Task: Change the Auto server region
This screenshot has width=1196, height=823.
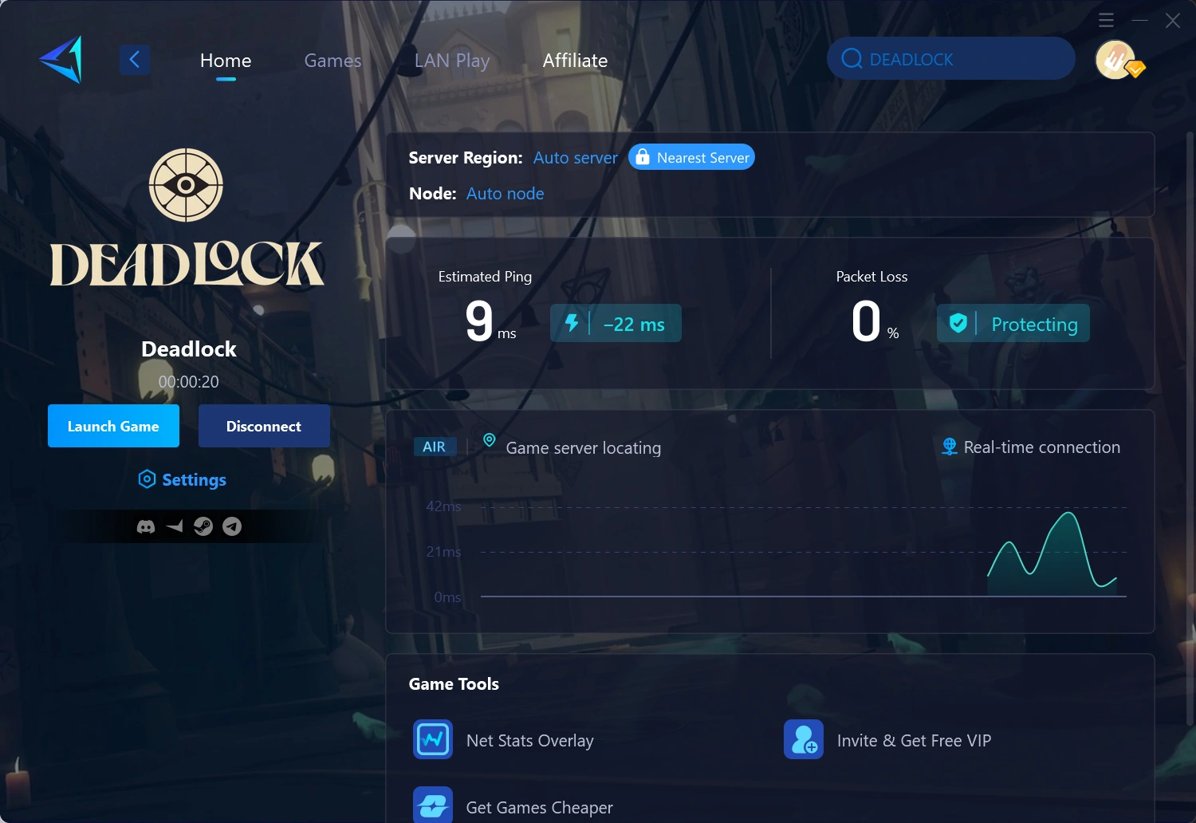Action: tap(575, 158)
